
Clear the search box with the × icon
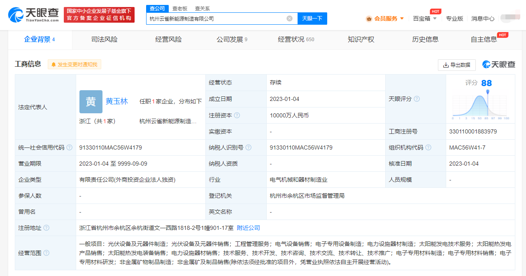point(290,18)
